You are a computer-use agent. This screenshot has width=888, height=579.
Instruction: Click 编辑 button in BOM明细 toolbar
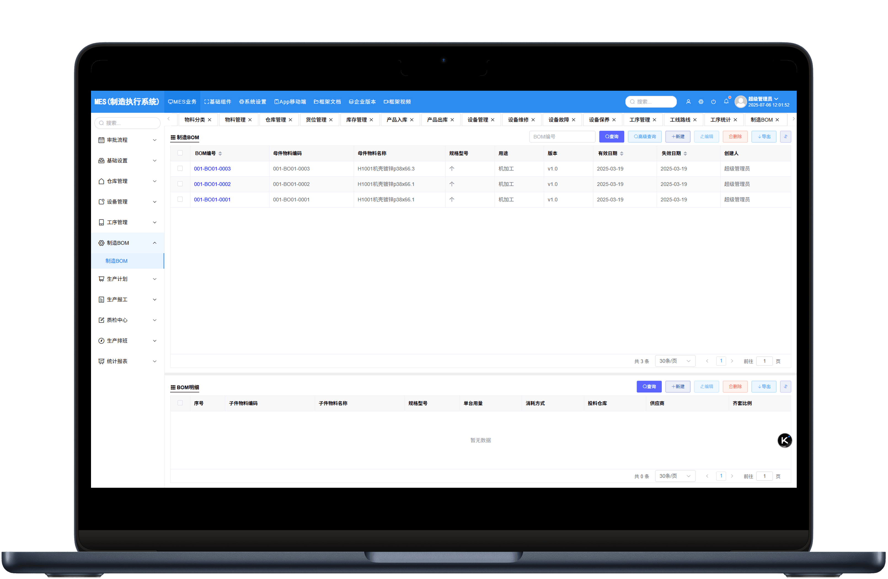point(706,387)
